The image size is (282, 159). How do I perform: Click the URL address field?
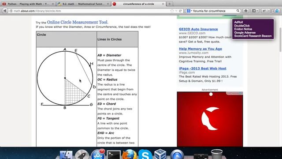pos(90,11)
